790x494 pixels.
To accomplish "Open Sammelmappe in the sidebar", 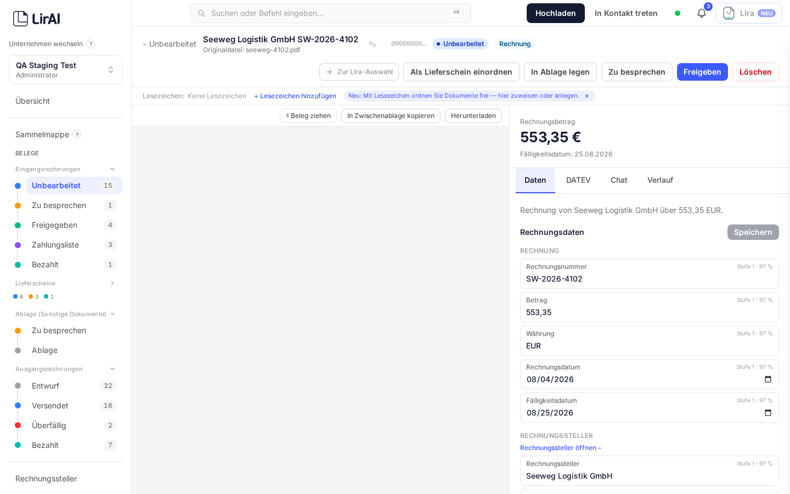I will (x=42, y=134).
